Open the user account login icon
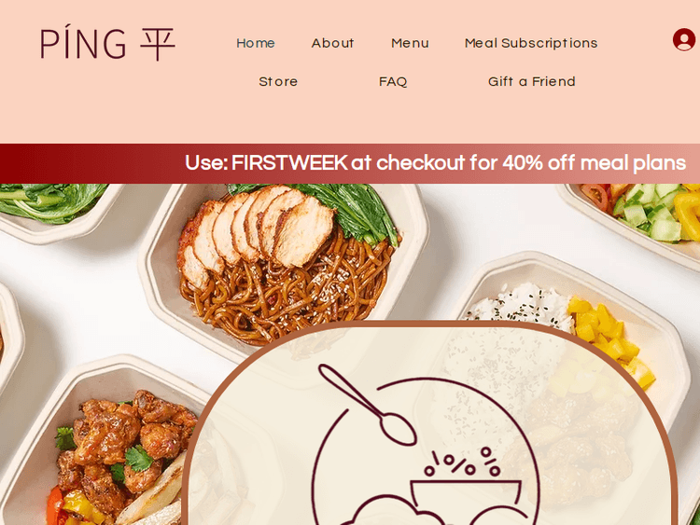 (684, 39)
